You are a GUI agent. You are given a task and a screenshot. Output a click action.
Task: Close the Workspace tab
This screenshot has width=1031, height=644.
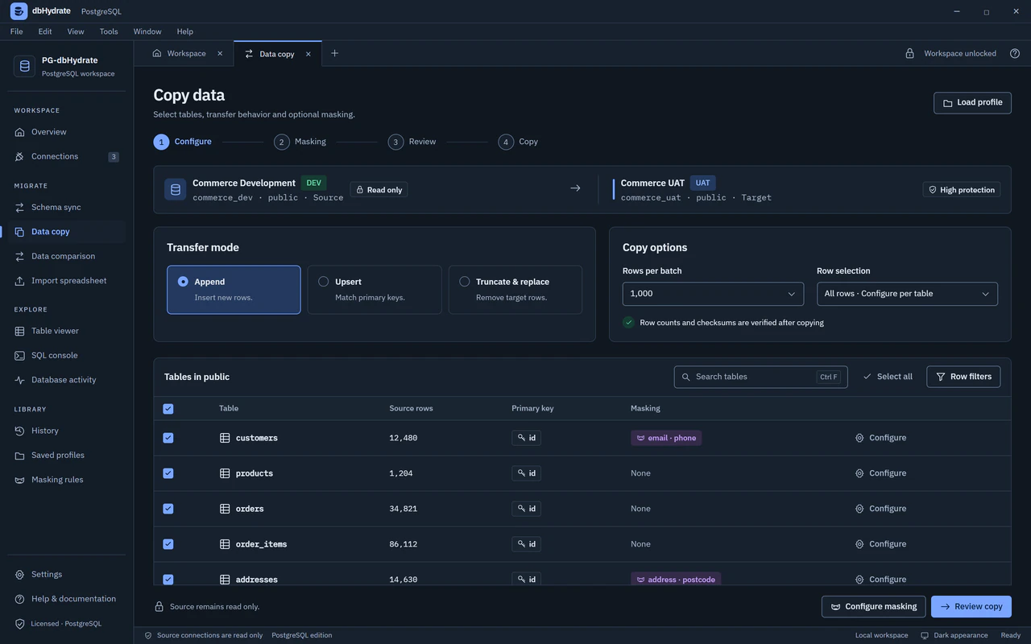(220, 53)
